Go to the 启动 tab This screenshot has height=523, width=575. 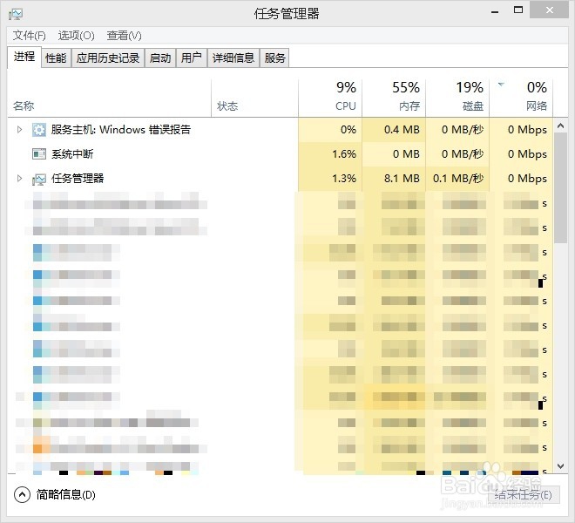(x=160, y=58)
